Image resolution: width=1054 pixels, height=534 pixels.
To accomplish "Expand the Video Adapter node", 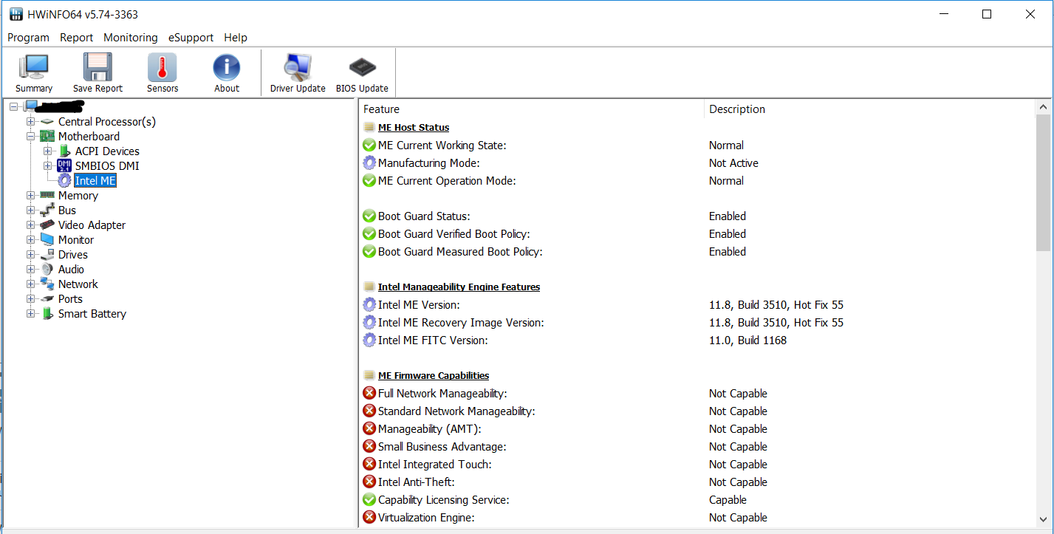I will click(31, 225).
